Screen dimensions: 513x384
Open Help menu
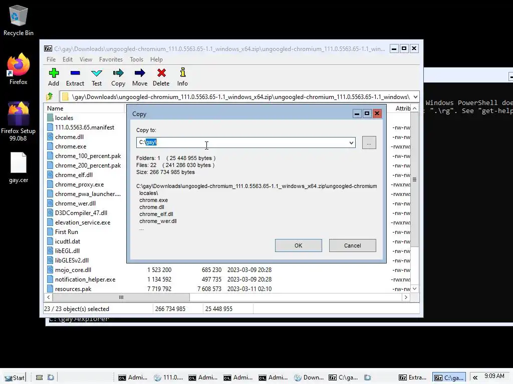click(156, 59)
